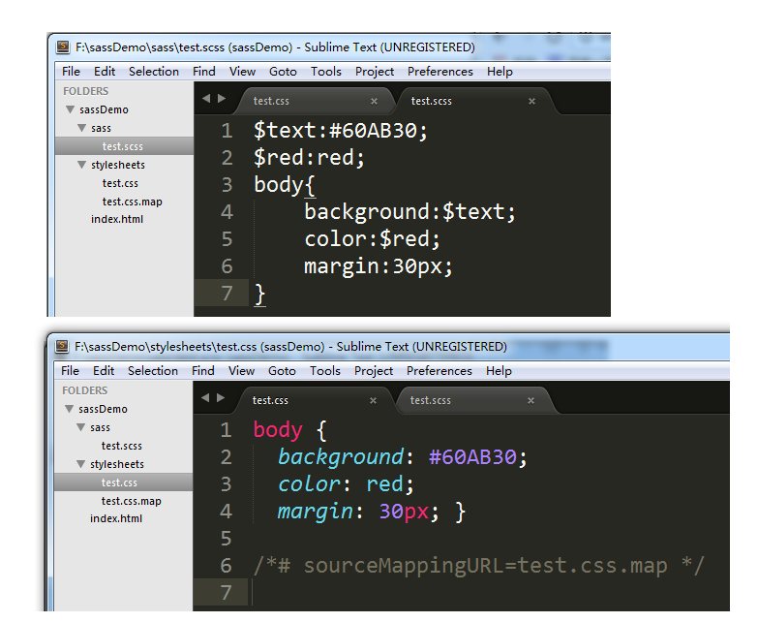
Task: Open Goto menu in bottom window
Action: click(x=282, y=371)
